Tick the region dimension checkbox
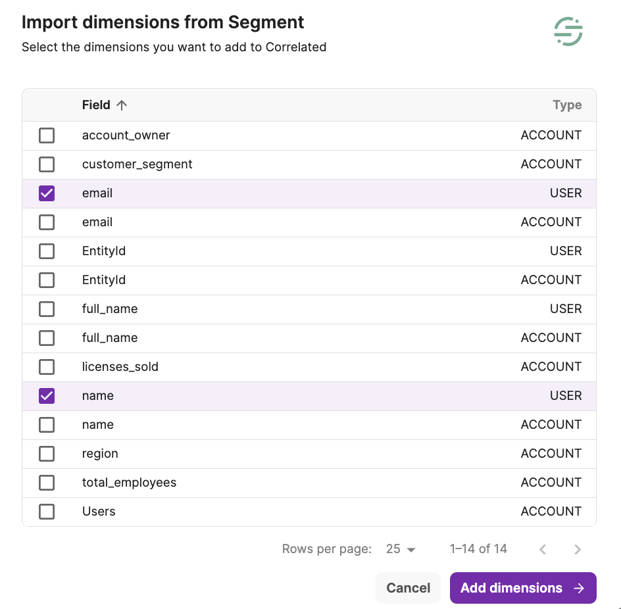The image size is (621, 609). pos(47,454)
